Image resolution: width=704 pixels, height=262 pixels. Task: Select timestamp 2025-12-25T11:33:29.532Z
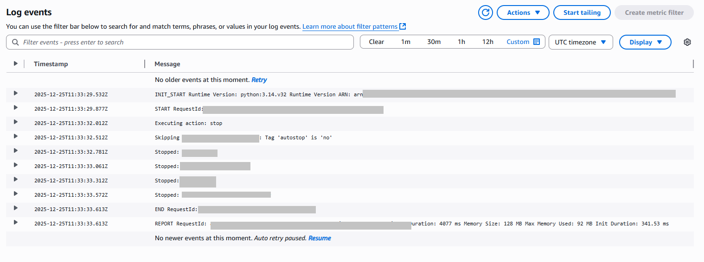pyautogui.click(x=71, y=94)
